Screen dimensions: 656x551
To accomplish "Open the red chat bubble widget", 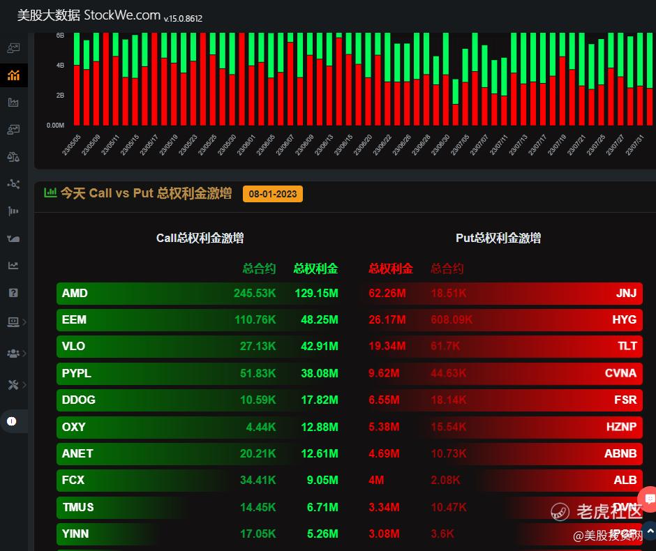I will point(648,499).
